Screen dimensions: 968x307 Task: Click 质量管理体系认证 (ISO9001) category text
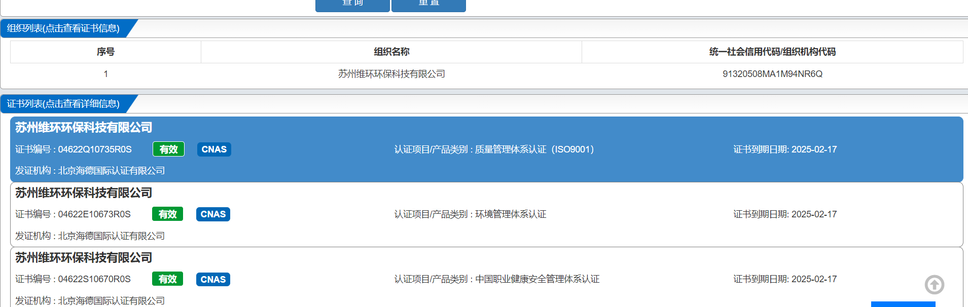[534, 149]
